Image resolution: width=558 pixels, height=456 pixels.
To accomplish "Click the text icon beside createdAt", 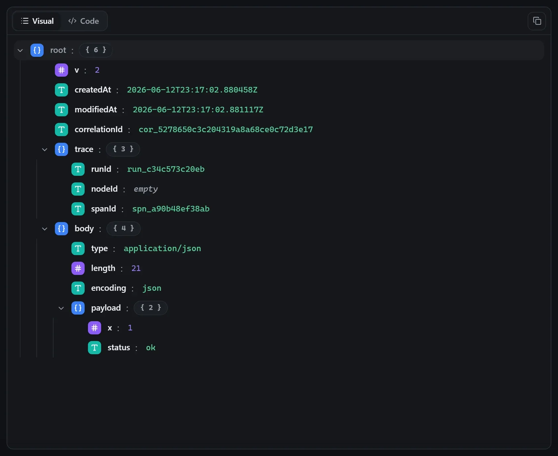I will point(61,90).
